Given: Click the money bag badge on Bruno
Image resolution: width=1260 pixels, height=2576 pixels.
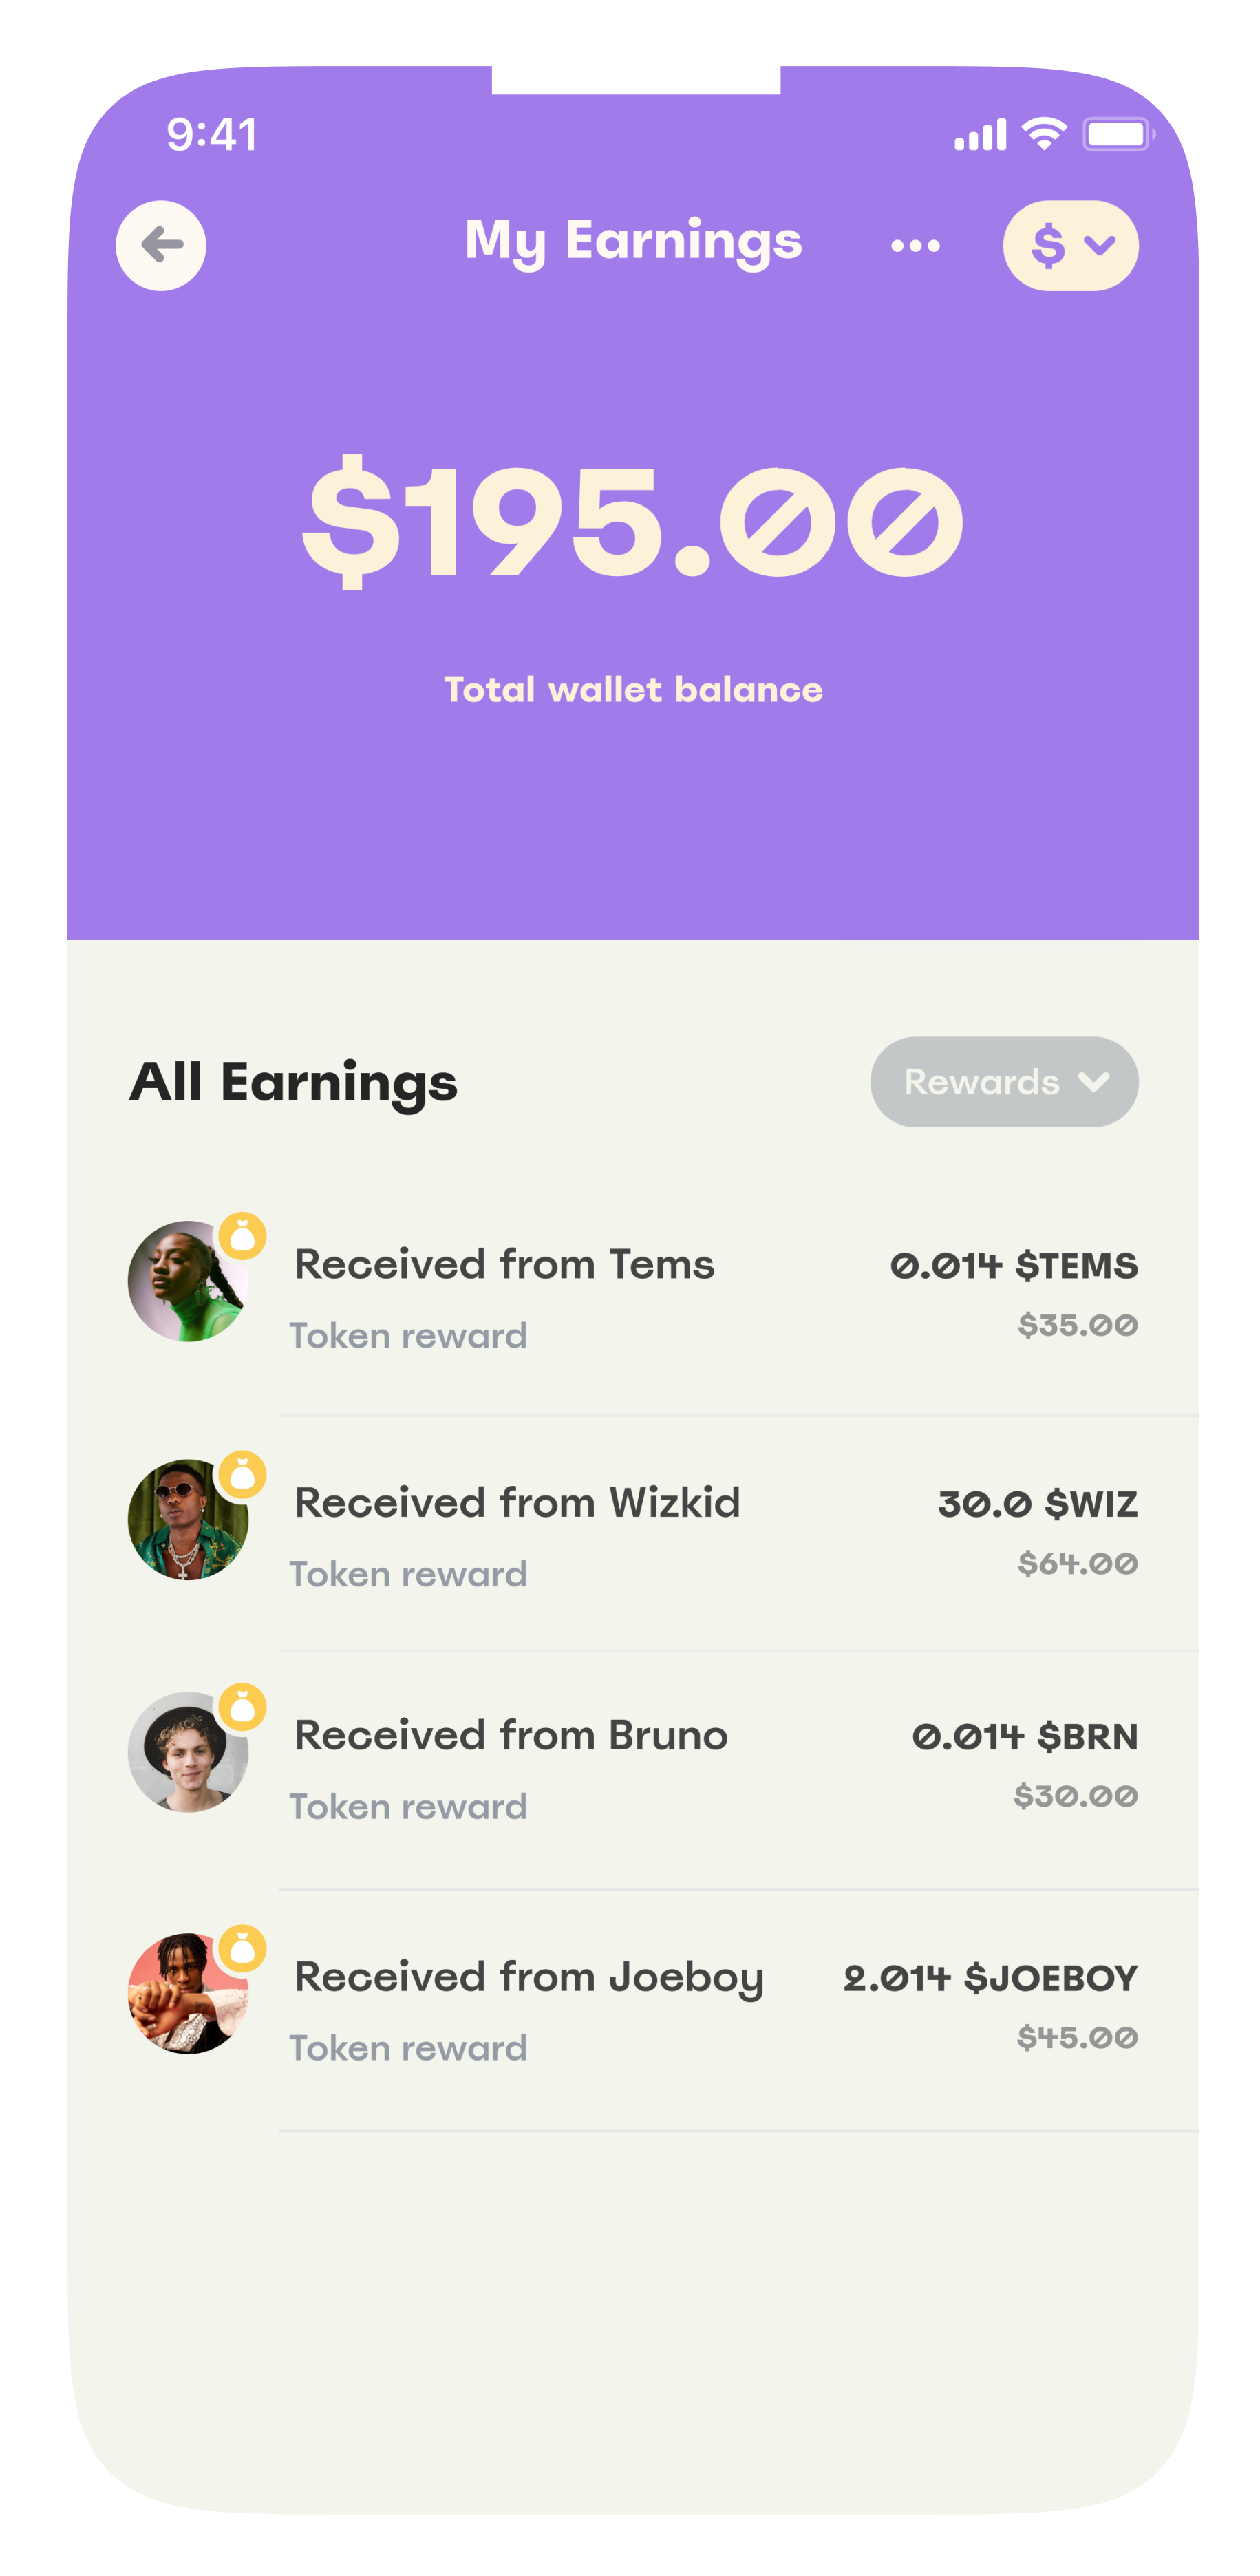Looking at the screenshot, I should (x=243, y=1707).
